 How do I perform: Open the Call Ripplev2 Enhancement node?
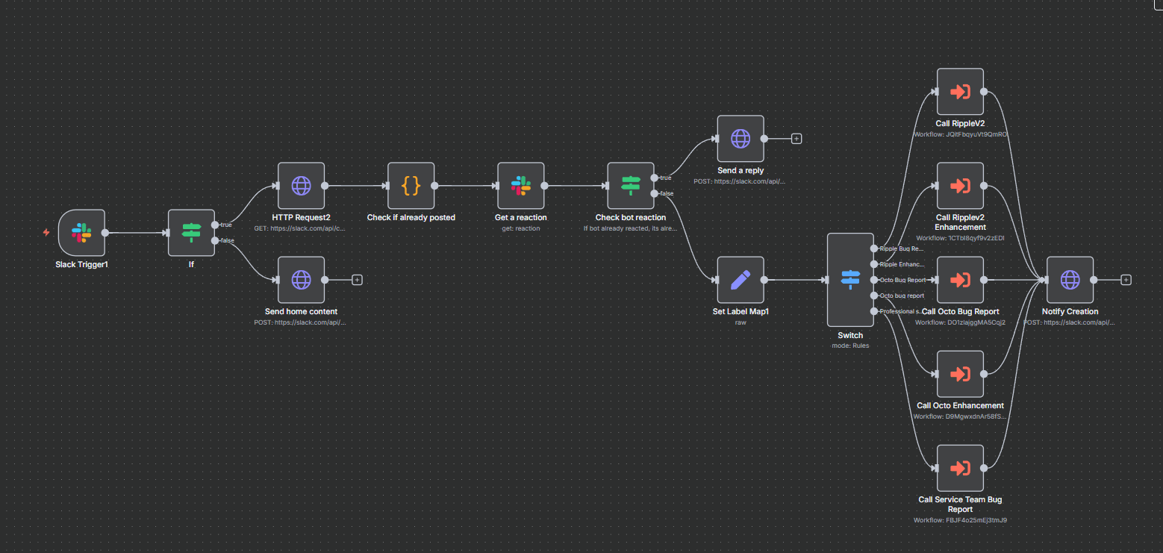[x=960, y=186]
